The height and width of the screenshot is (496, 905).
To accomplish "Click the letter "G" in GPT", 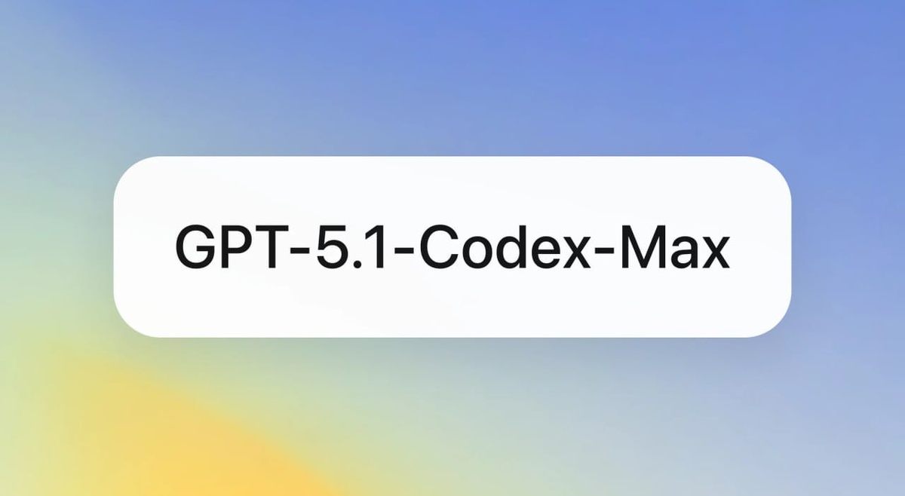I will coord(195,248).
